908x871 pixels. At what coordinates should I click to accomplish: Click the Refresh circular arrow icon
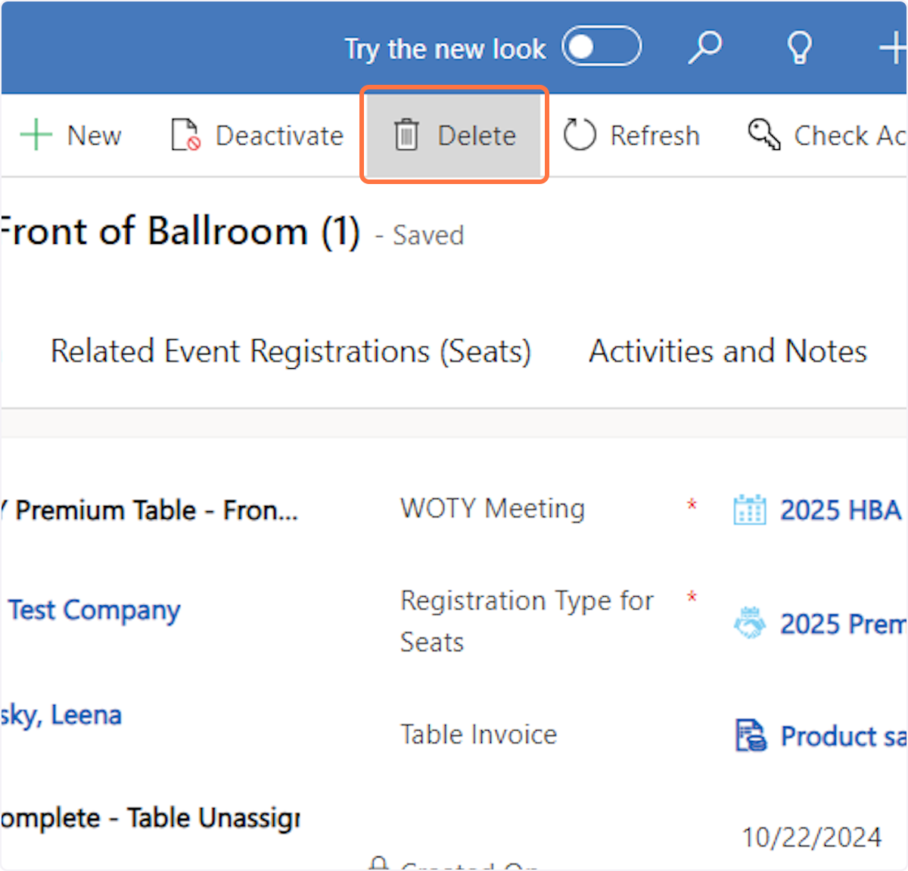[580, 136]
